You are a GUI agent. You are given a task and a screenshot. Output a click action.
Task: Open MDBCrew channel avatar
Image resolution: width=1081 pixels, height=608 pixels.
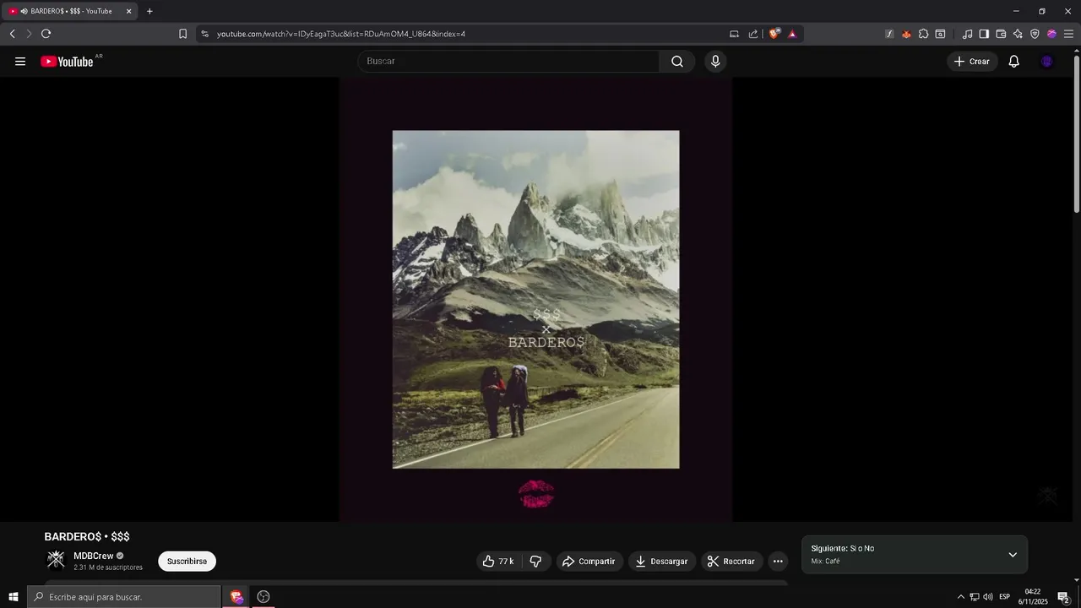pyautogui.click(x=56, y=560)
